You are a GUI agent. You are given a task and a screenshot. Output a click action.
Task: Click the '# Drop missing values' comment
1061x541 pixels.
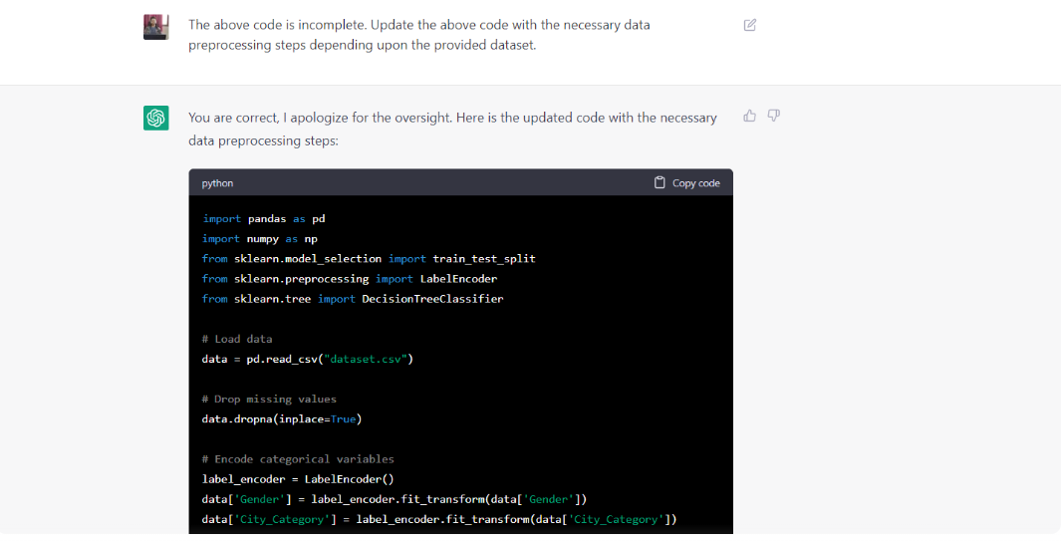[269, 399]
